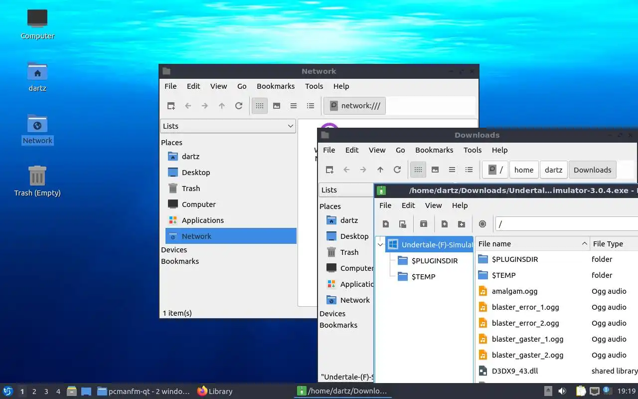Screen dimensions: 638x399
Task: Click the Back arrow in Network window
Action: coord(188,106)
